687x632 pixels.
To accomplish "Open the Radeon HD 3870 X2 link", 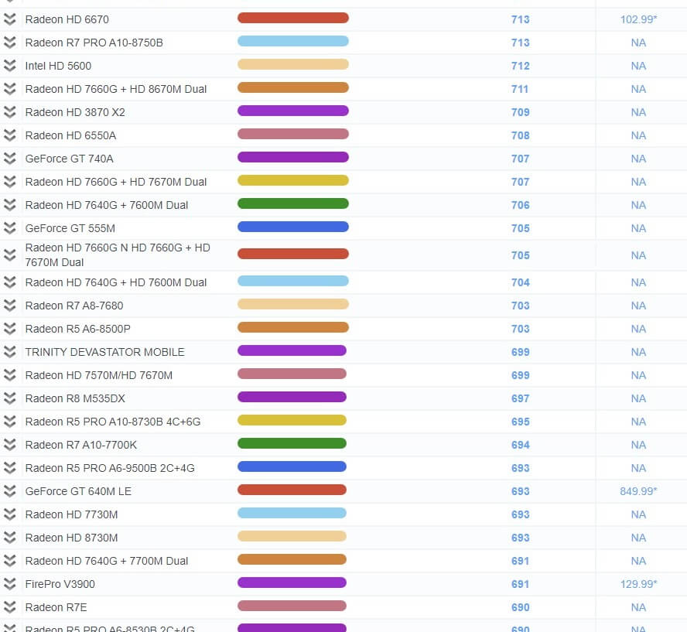I will [75, 112].
